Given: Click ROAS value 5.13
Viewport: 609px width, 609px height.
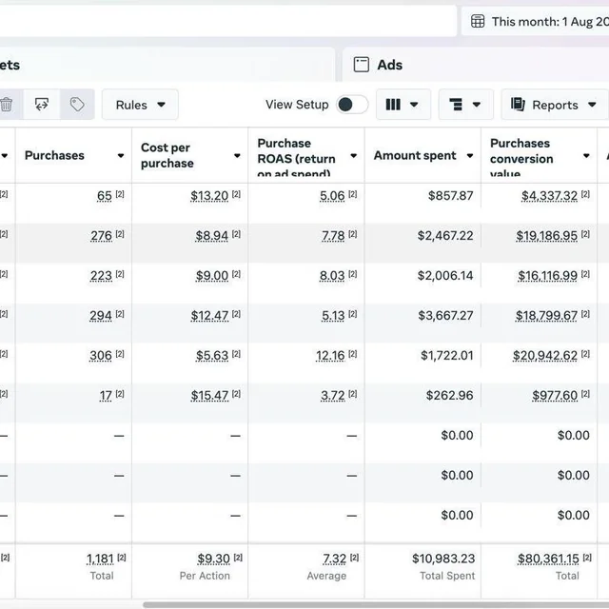Looking at the screenshot, I should click(333, 316).
